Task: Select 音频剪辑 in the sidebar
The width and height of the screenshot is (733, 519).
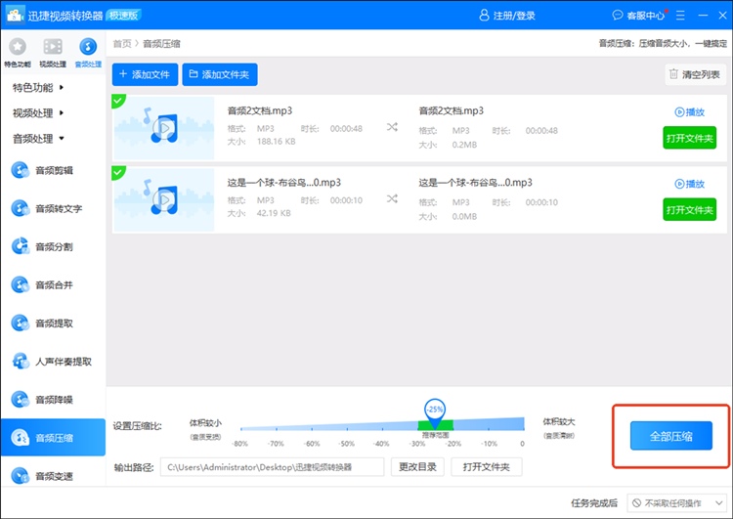Action: point(54,170)
